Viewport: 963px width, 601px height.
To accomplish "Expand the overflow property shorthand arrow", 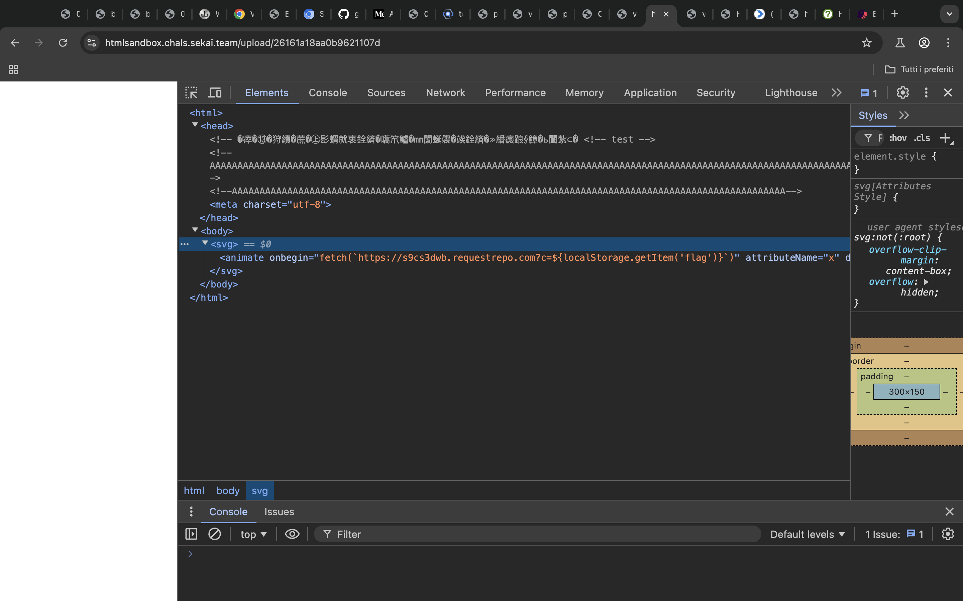I will point(926,282).
